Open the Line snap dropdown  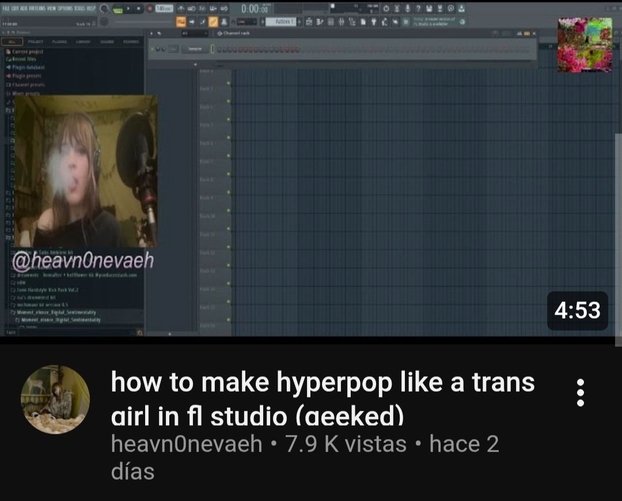tap(246, 21)
